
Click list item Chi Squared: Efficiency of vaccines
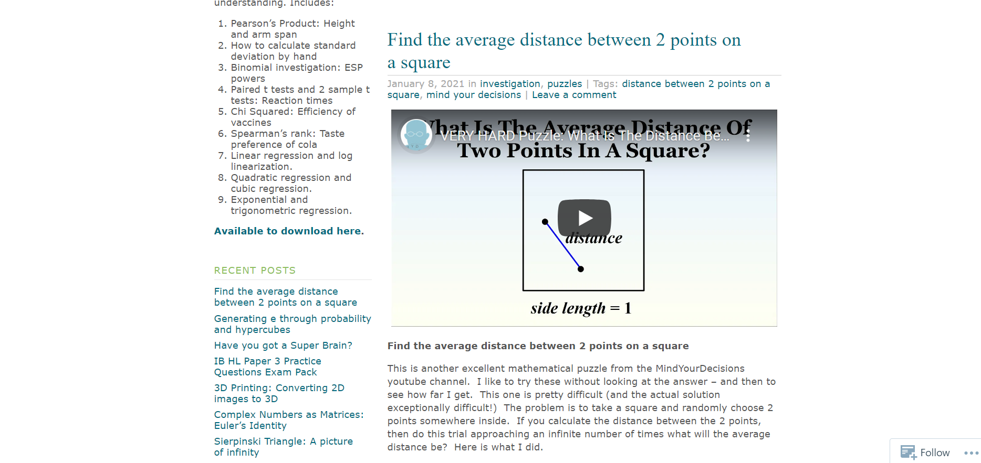tap(293, 117)
